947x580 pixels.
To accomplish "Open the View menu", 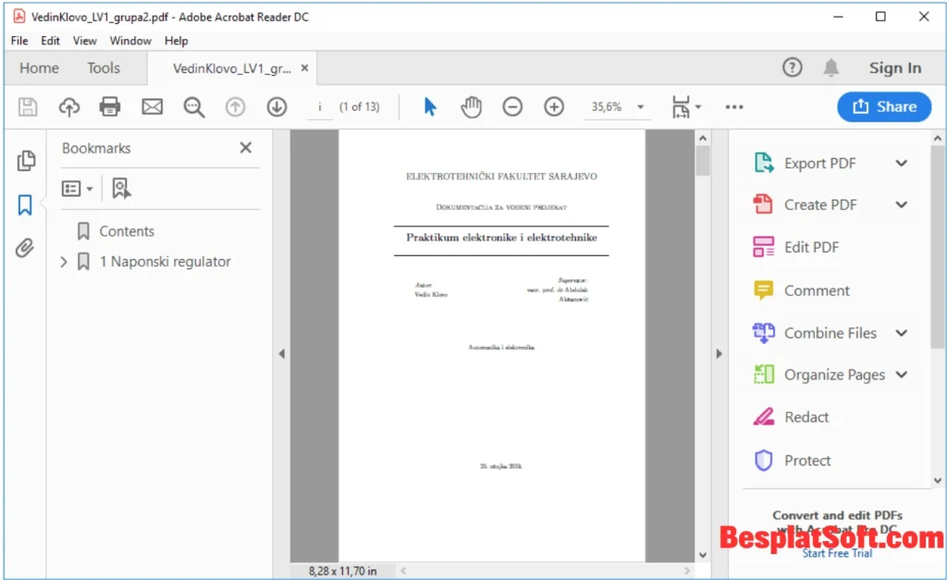I will point(84,41).
